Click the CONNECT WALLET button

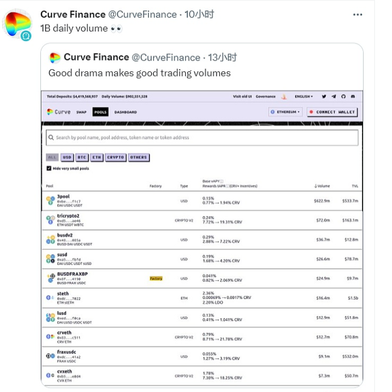[332, 112]
